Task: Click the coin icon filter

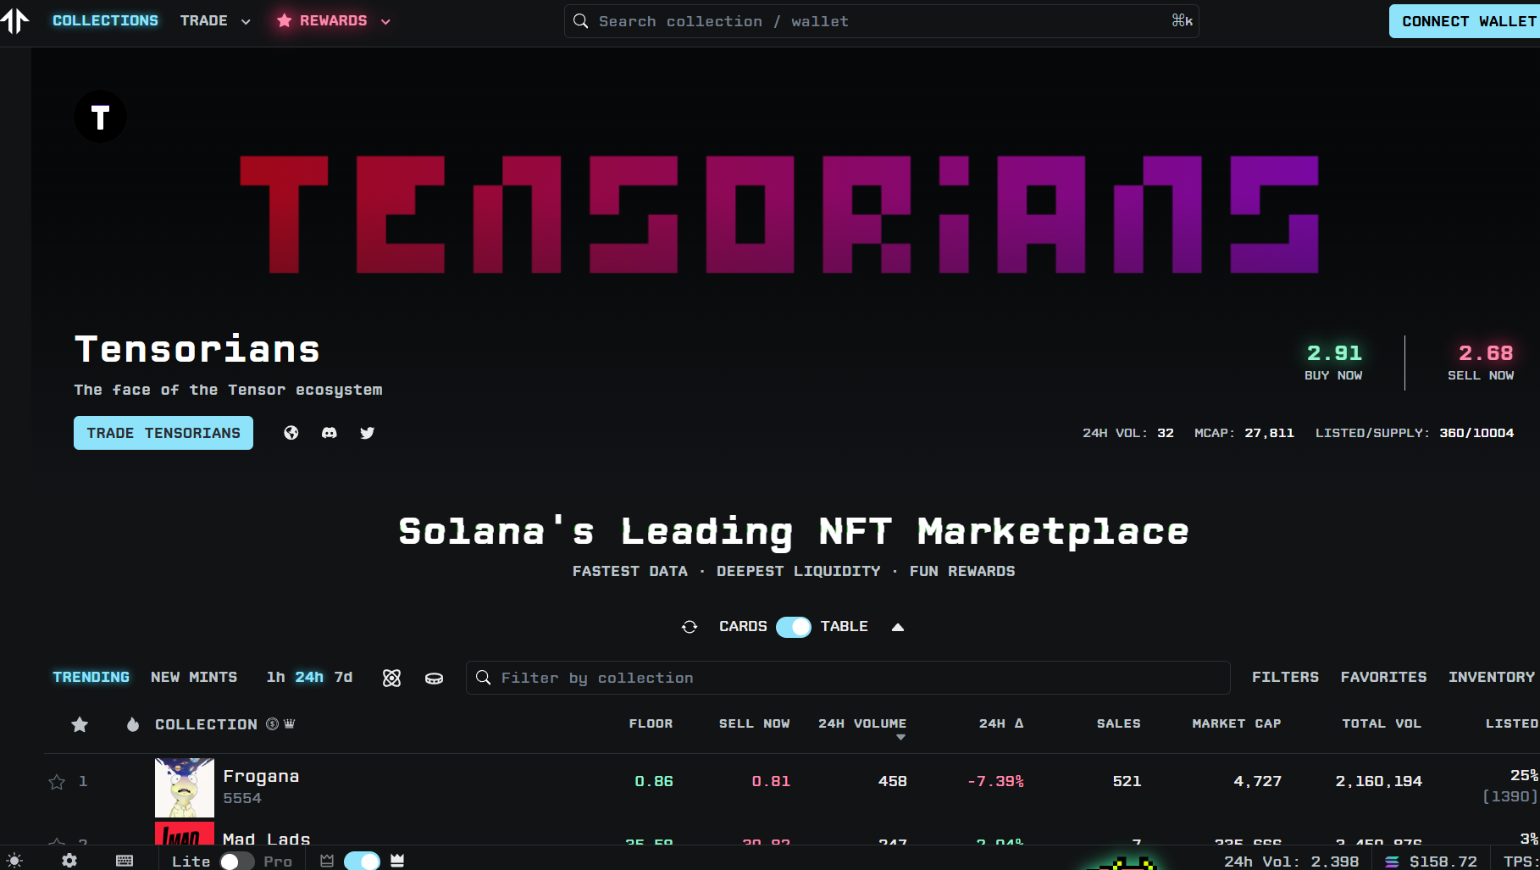Action: point(434,678)
